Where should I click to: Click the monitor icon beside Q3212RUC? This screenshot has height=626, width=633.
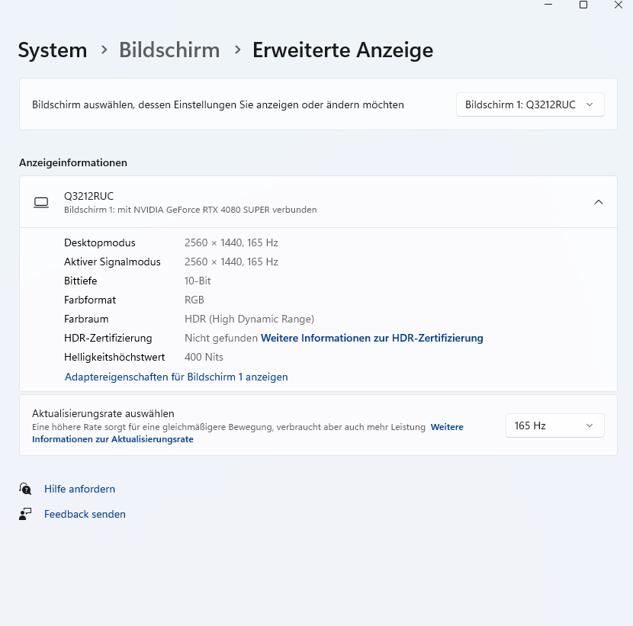pos(41,202)
